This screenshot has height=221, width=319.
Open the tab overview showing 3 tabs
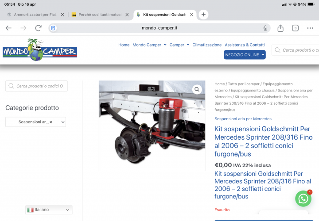pos(295,28)
